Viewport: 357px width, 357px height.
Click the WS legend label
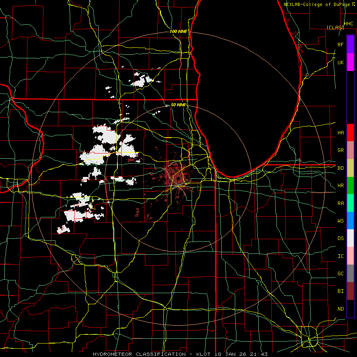[340, 221]
